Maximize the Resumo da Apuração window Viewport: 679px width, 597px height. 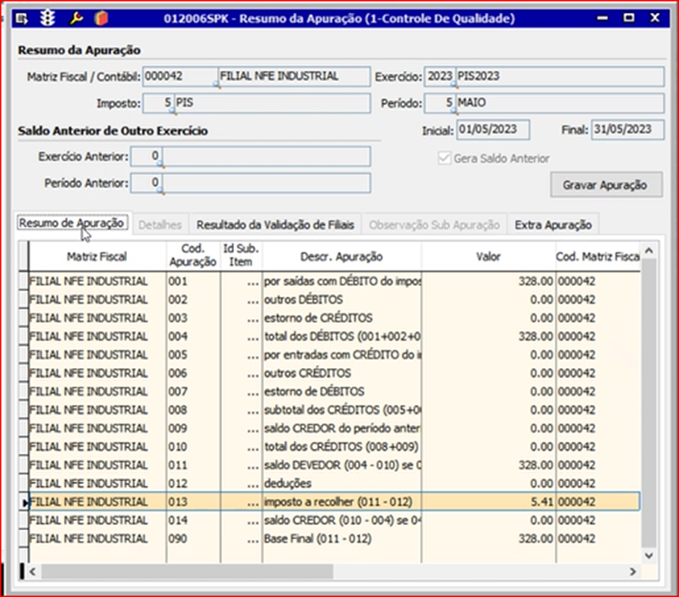(629, 17)
